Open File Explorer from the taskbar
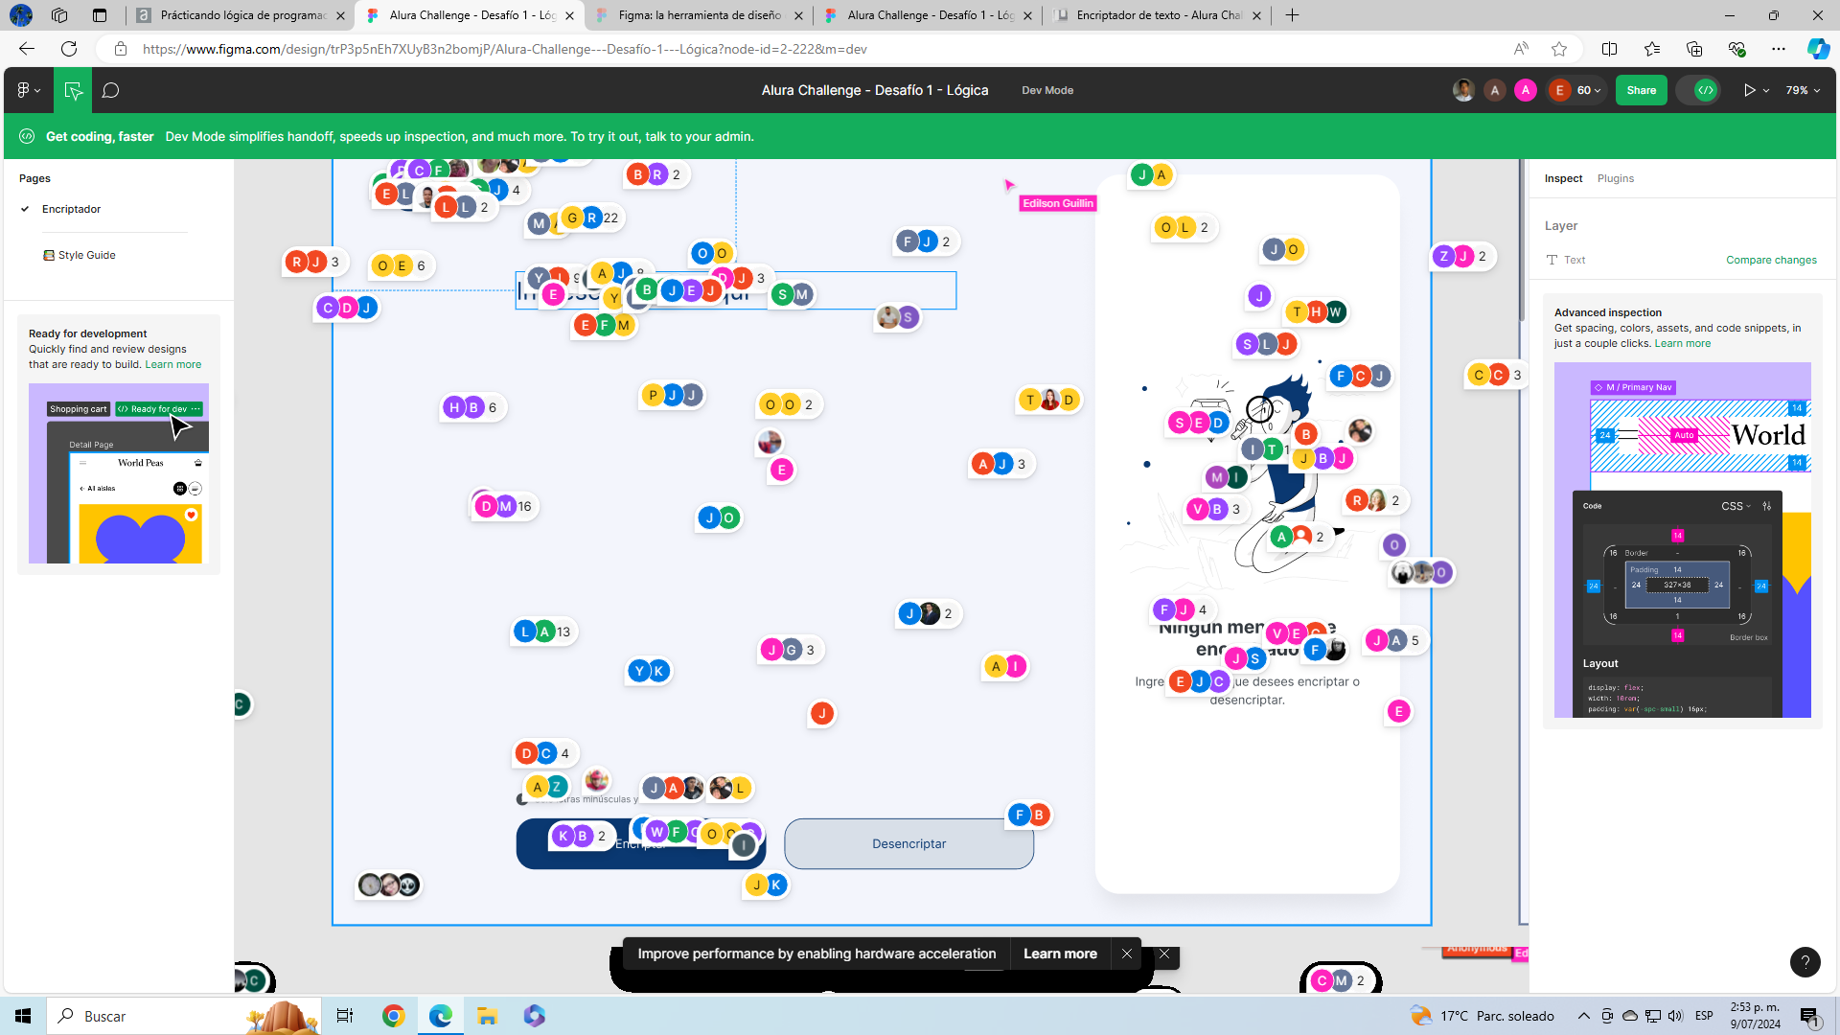This screenshot has height=1035, width=1840. (x=487, y=1016)
